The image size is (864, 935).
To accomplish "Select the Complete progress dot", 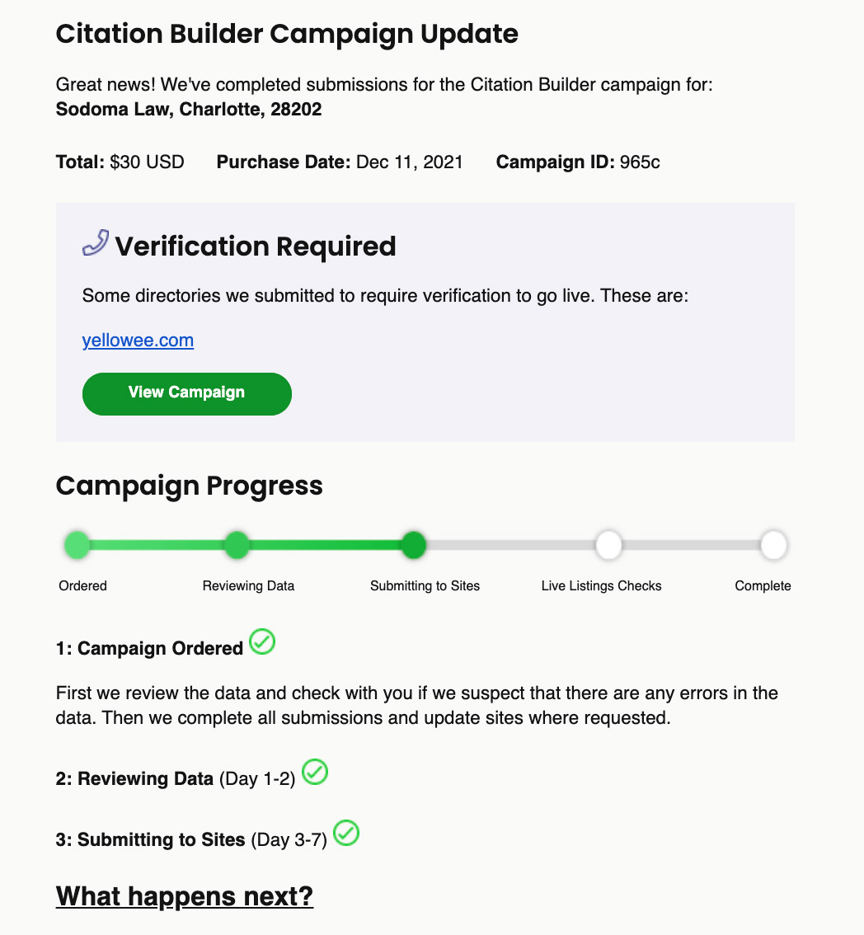I will [x=773, y=544].
